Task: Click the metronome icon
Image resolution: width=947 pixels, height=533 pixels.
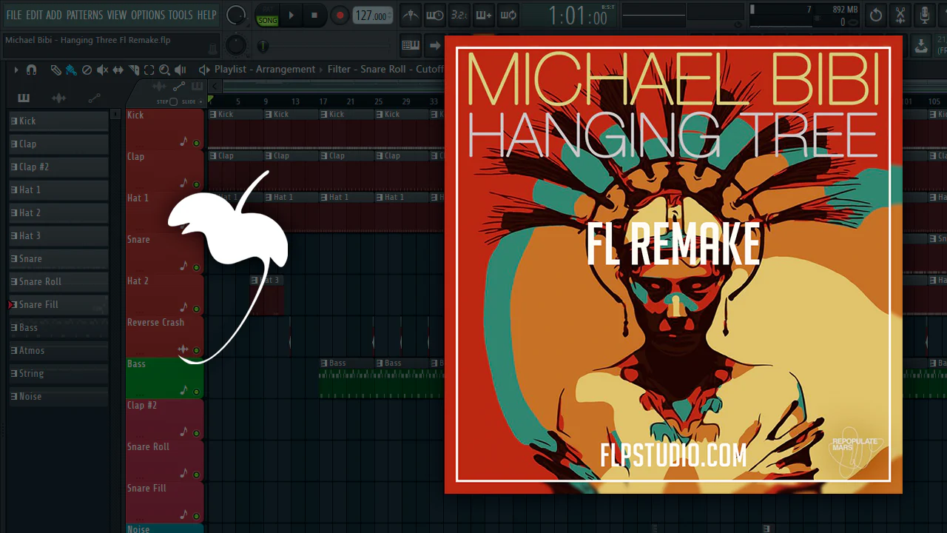Action: (x=411, y=16)
